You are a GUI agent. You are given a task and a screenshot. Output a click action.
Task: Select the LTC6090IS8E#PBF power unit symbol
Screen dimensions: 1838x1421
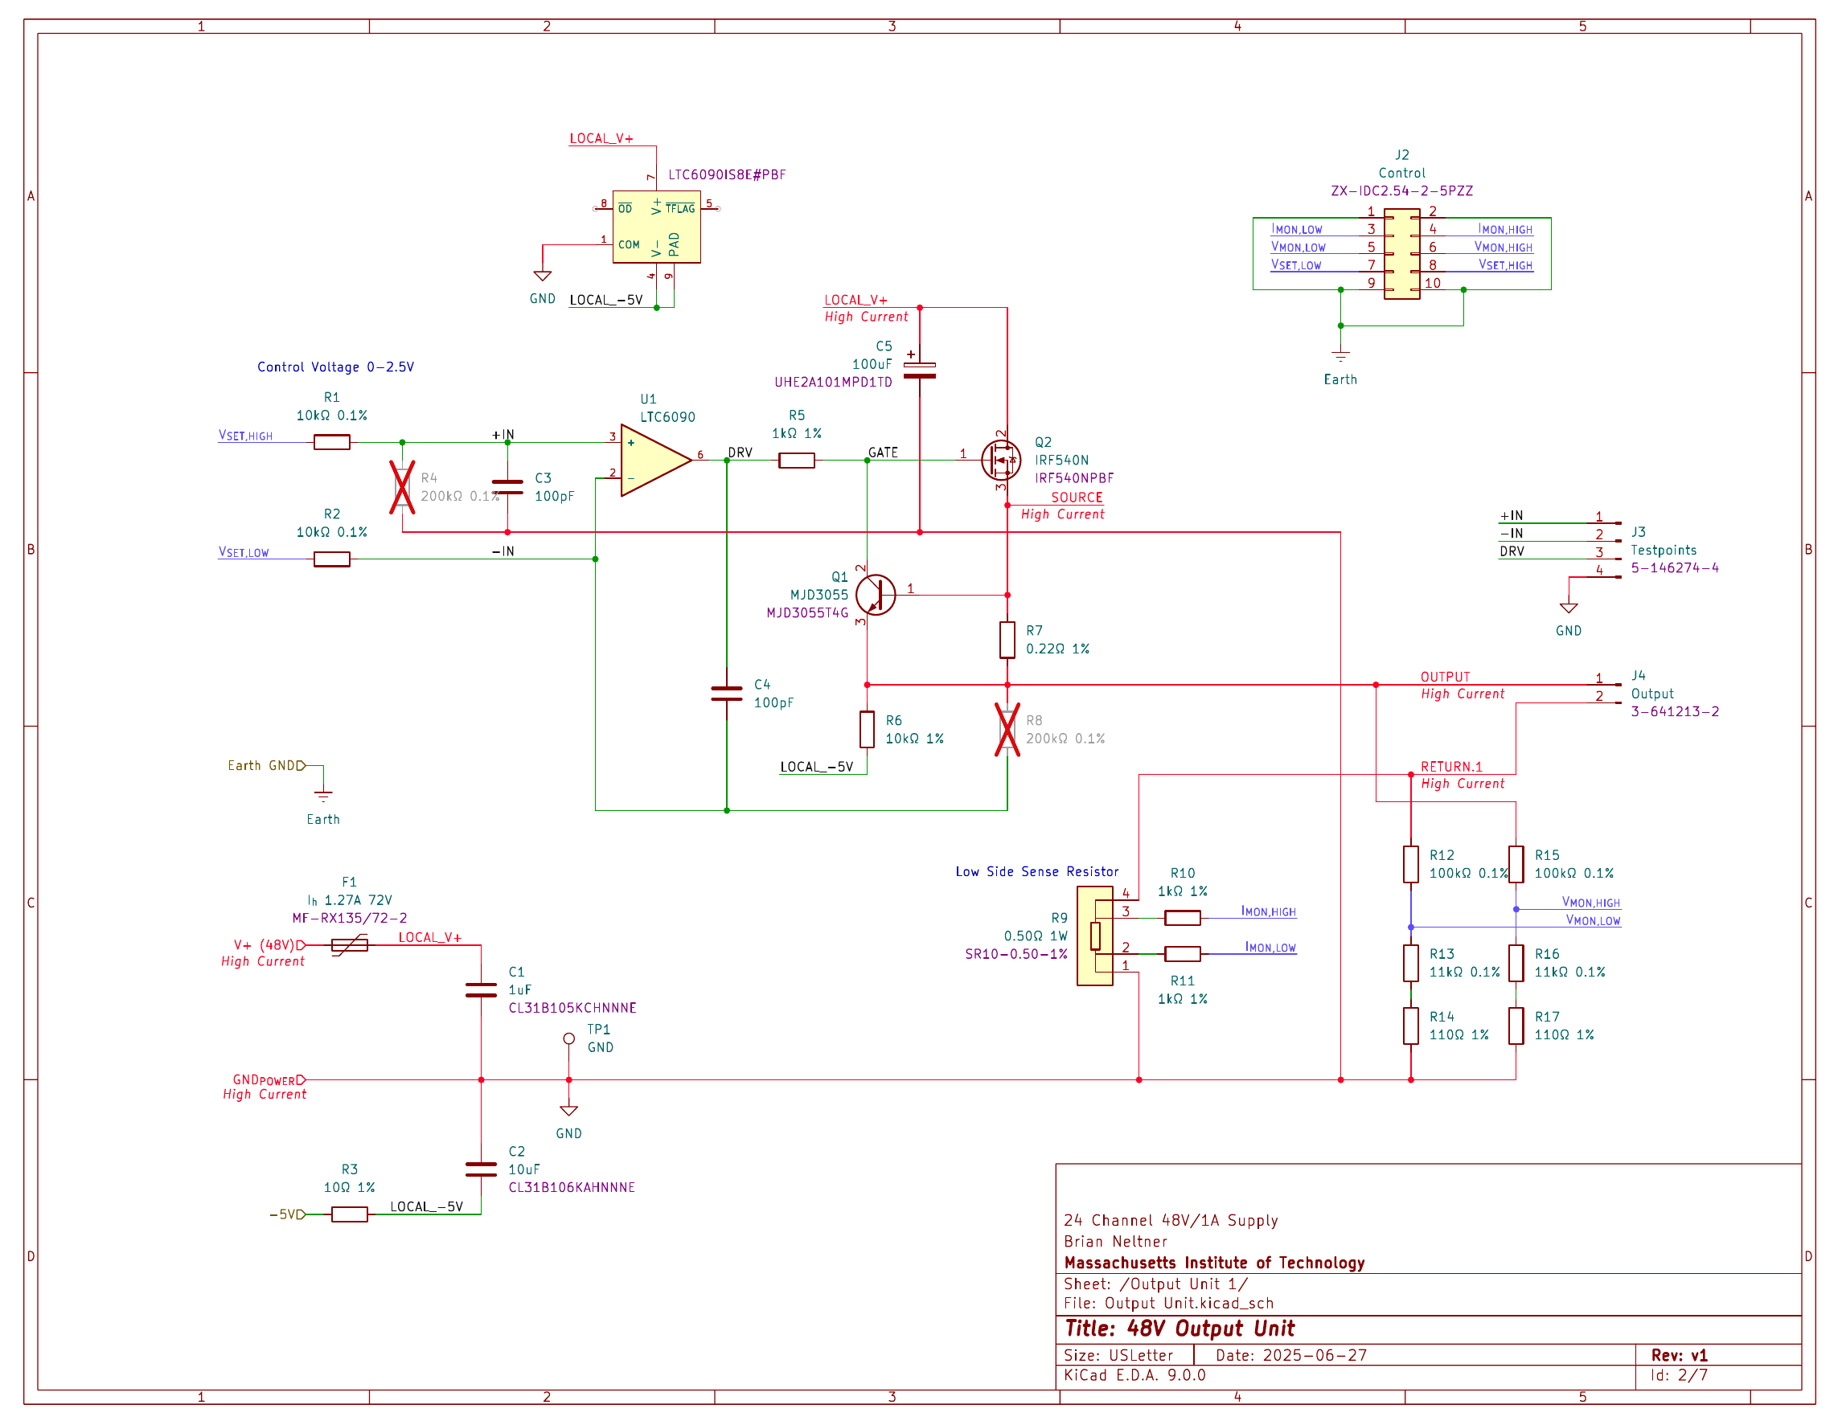656,227
